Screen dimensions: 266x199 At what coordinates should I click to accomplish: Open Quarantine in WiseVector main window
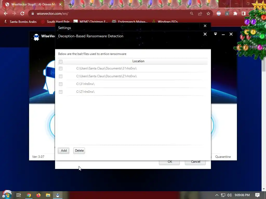(x=223, y=157)
